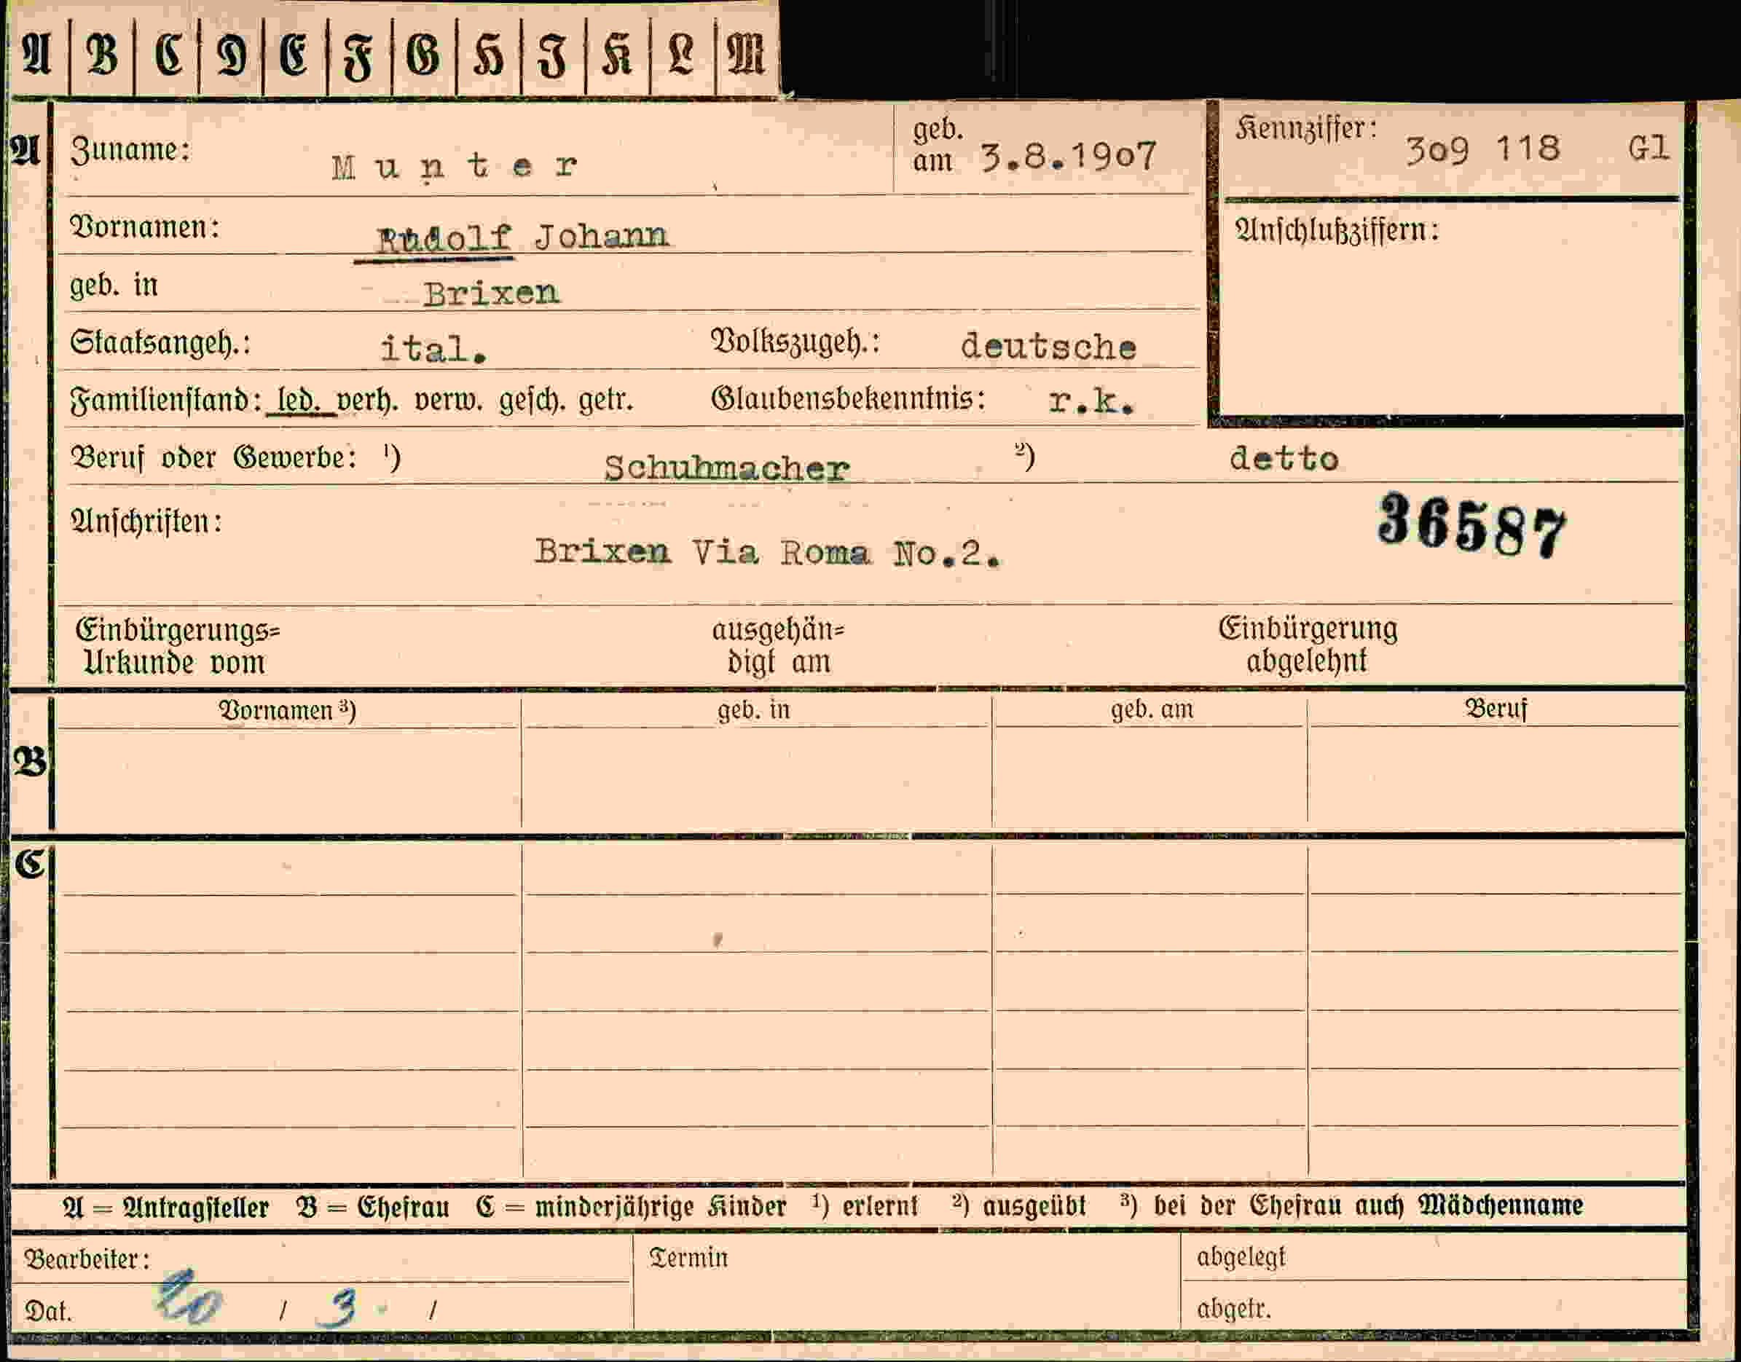Select the typed surname 'Munter'
Screen dimensions: 1741x1362
(x=455, y=167)
